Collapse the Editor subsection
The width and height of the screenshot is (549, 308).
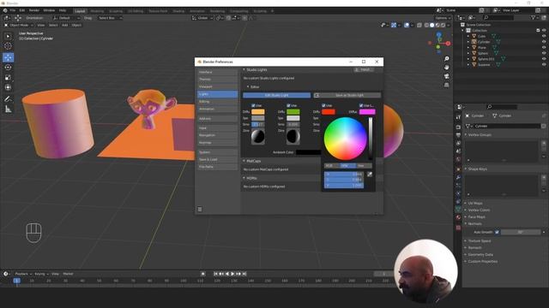tap(248, 86)
